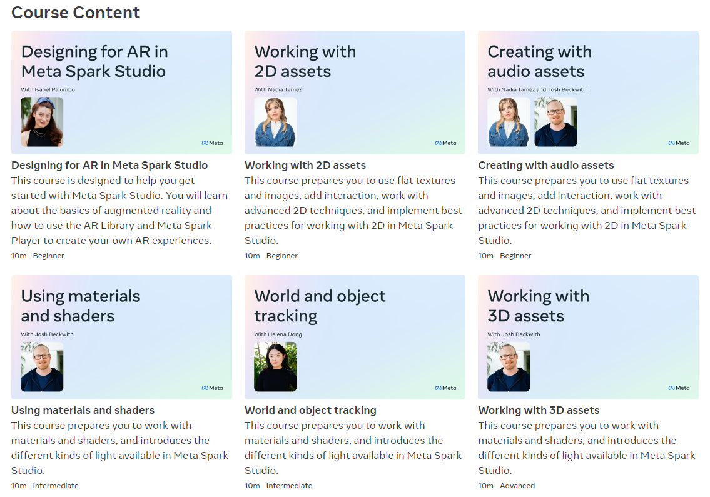Click the instructor photo on the Designing for AR card
The image size is (710, 497).
42,122
